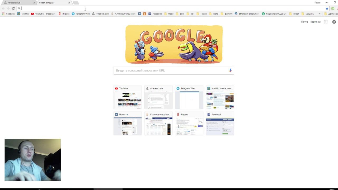This screenshot has height=190, width=338.
Task: Open the Почта link
Action: point(304,22)
